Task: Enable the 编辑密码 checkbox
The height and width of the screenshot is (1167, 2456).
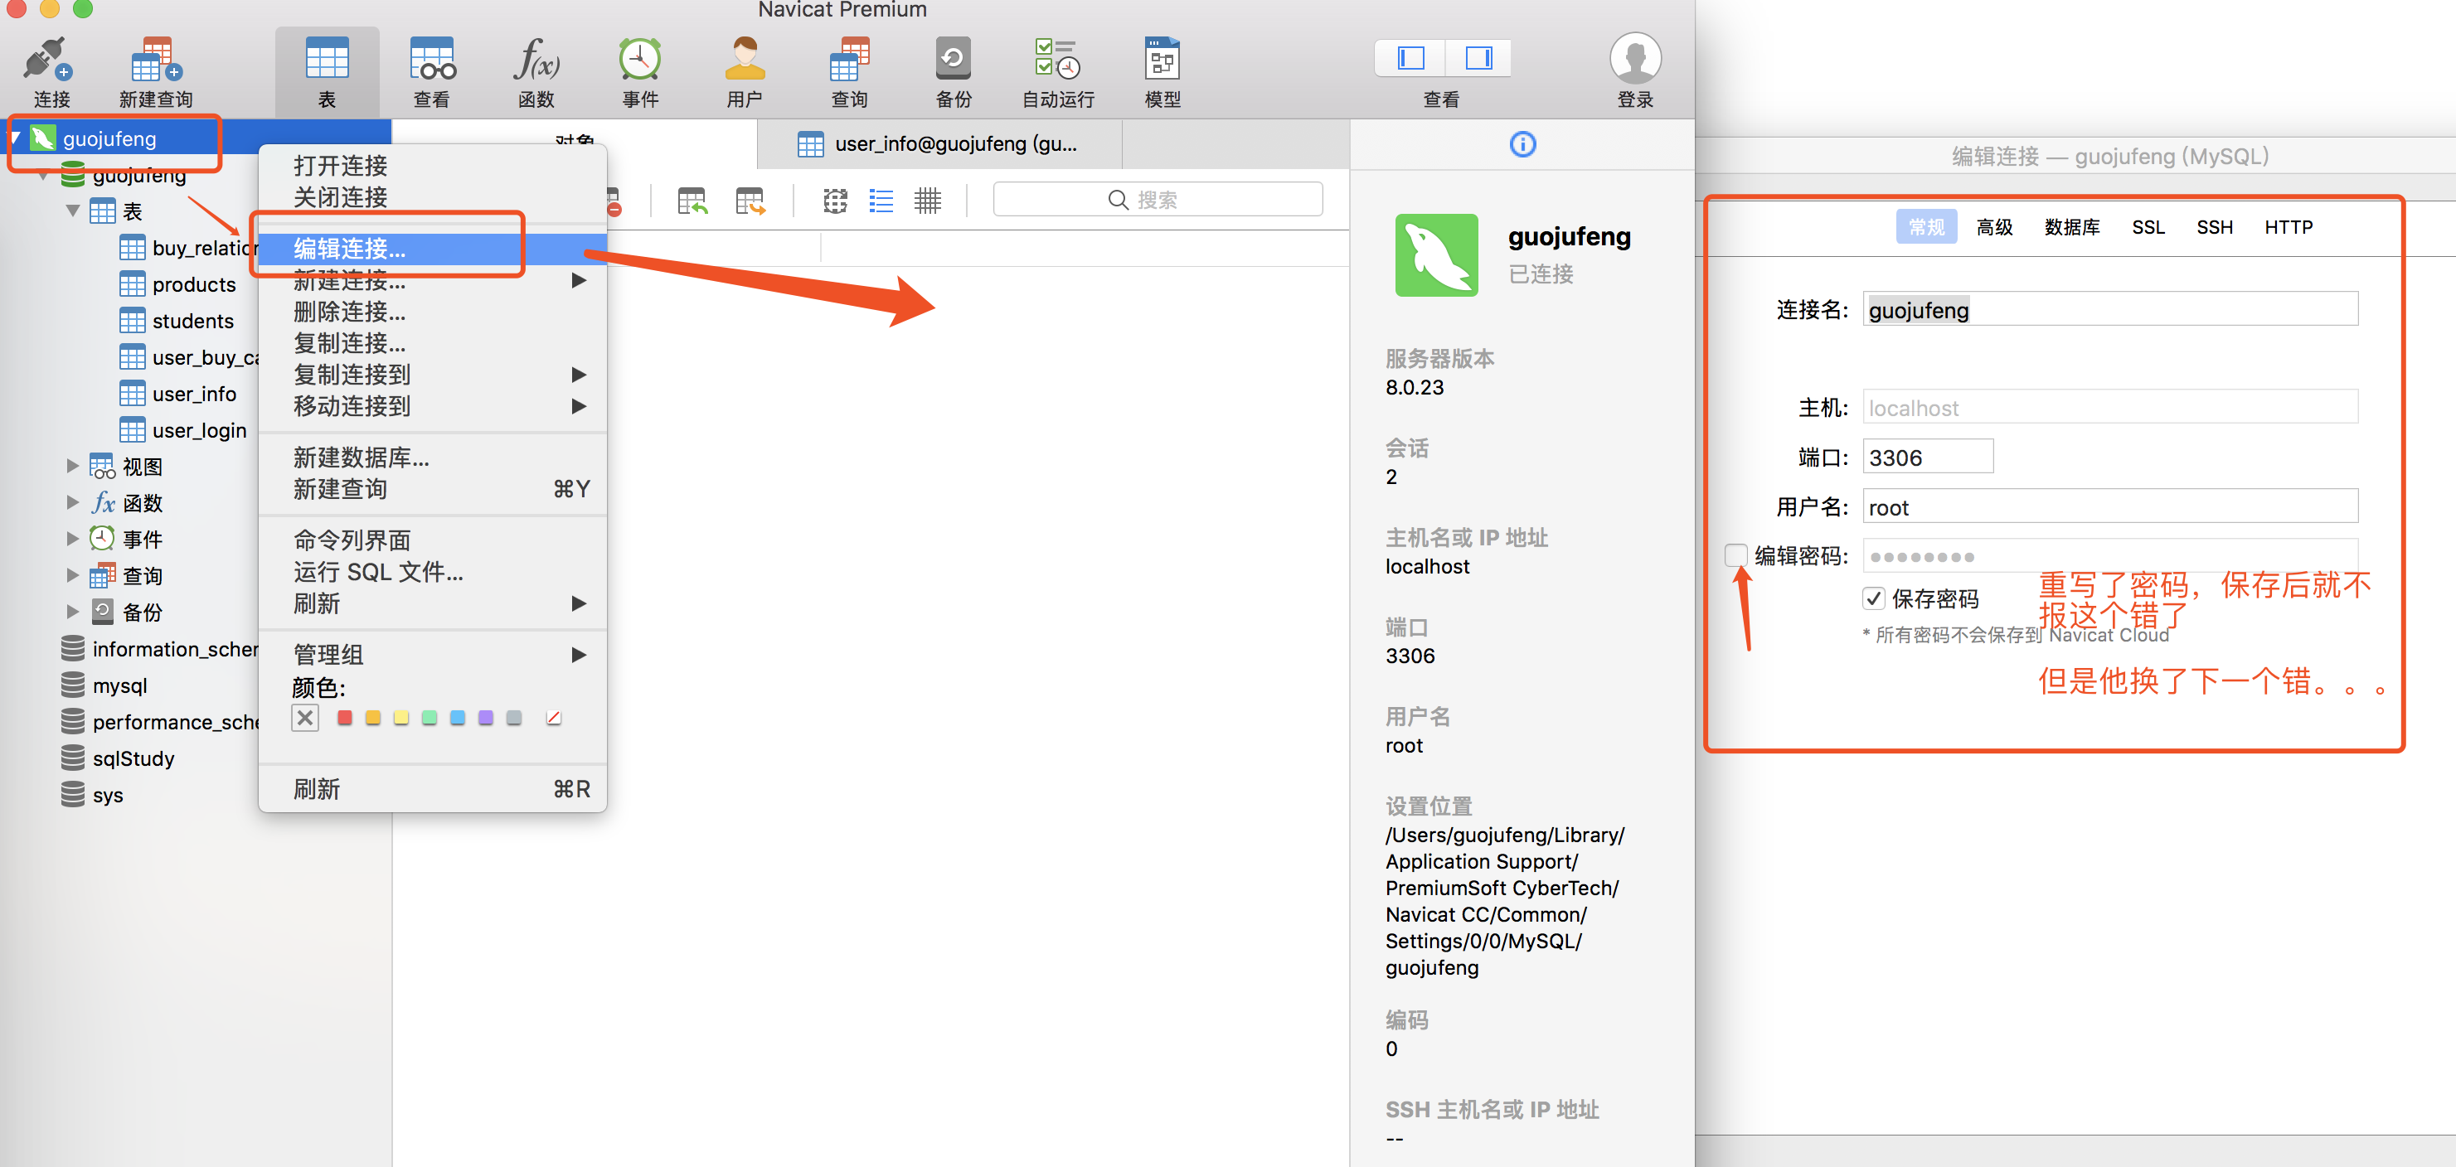Action: click(1736, 555)
